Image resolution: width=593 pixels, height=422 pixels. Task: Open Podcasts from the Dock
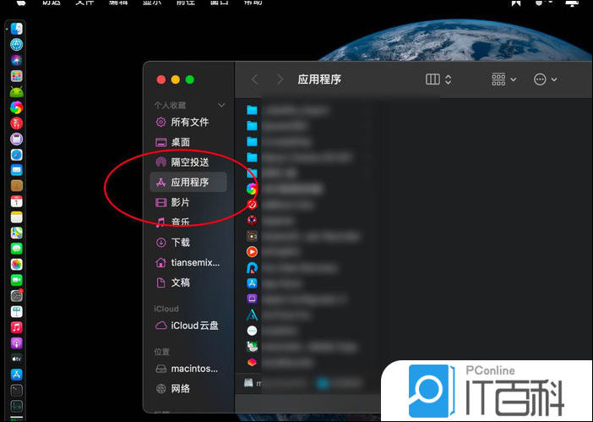coord(16,343)
